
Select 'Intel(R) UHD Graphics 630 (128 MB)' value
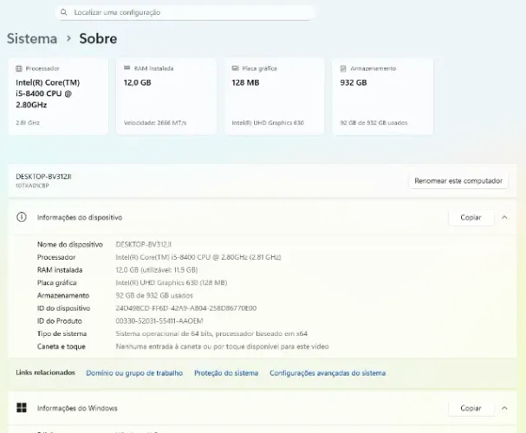(172, 282)
